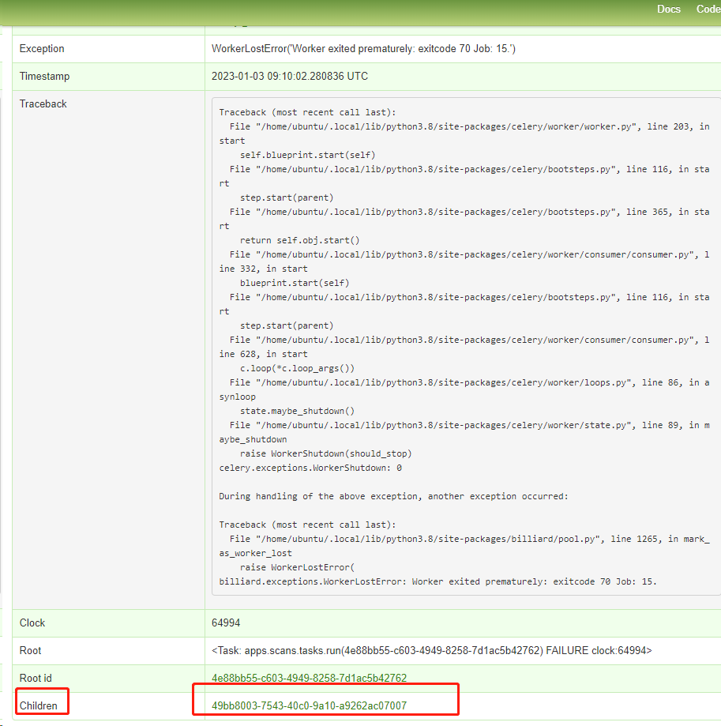Follow the Root id link 4e88bb55-c603-4949-8258-7d1ac5b42762
The height and width of the screenshot is (726, 721).
309,678
